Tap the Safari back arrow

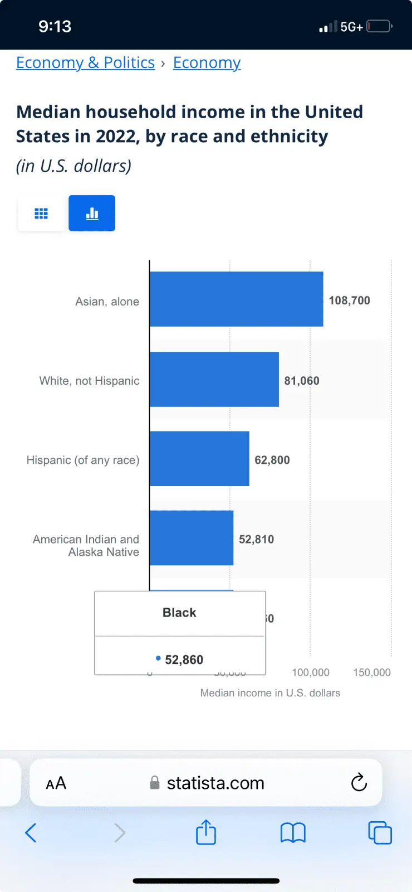click(31, 833)
